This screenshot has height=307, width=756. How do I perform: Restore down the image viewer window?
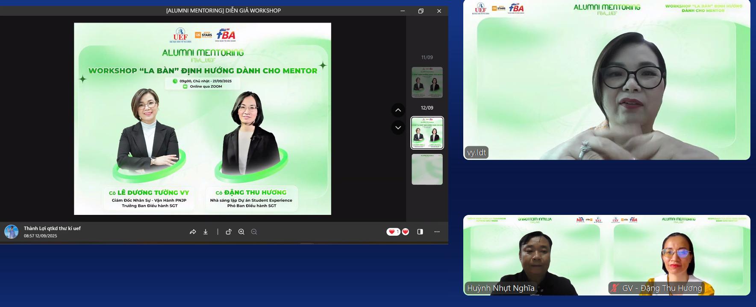(x=421, y=11)
